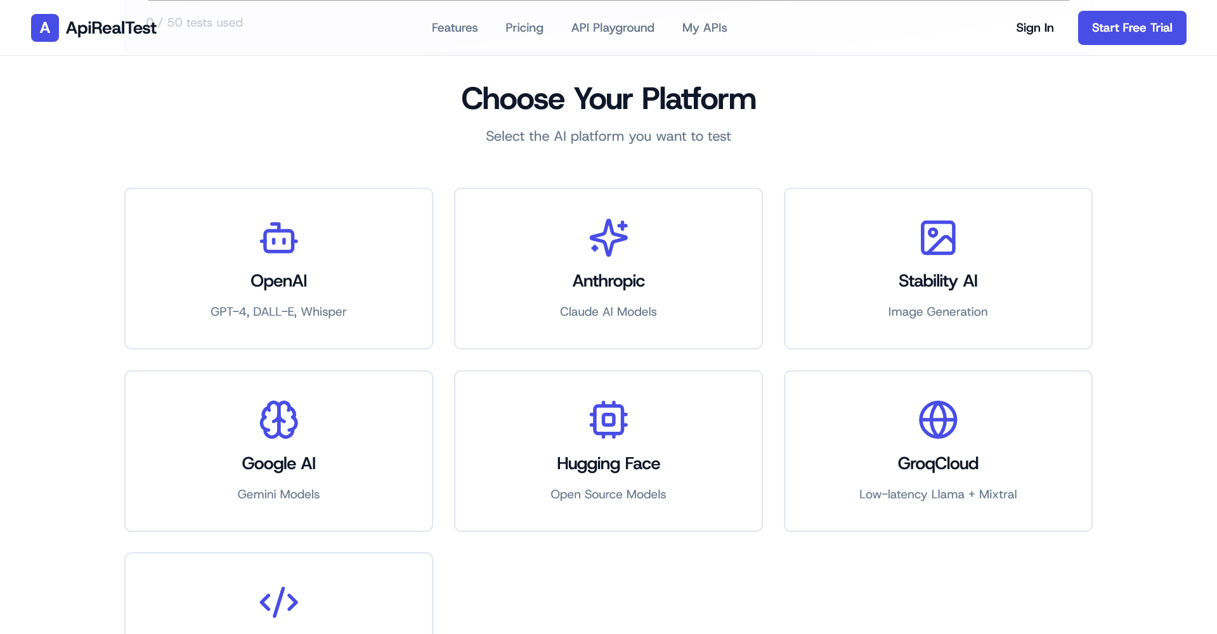Viewport: 1217px width, 634px height.
Task: Navigate to the Pricing menu item
Action: click(x=524, y=28)
